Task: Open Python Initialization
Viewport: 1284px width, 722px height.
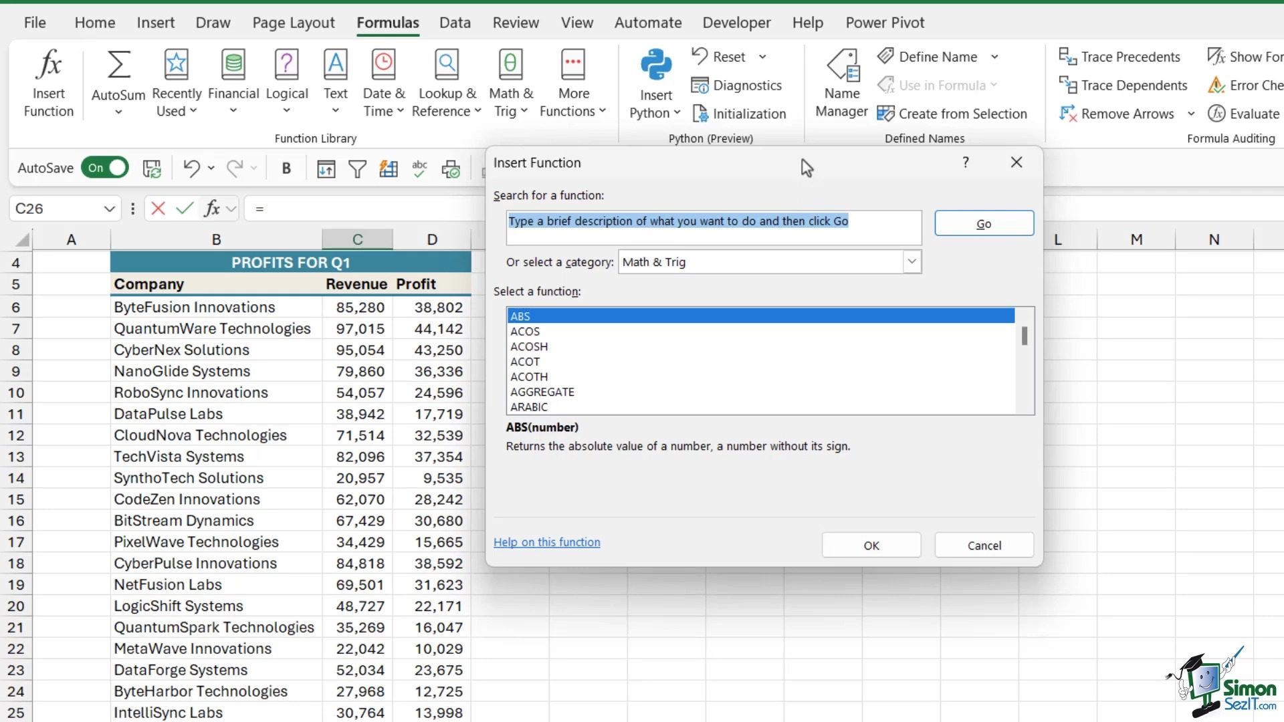Action: tap(739, 114)
